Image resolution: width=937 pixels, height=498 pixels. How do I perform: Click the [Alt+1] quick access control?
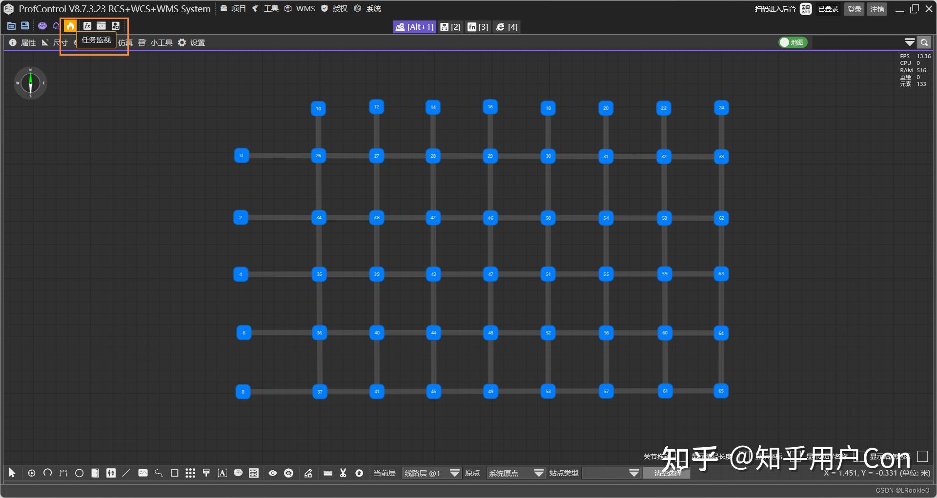pyautogui.click(x=414, y=27)
